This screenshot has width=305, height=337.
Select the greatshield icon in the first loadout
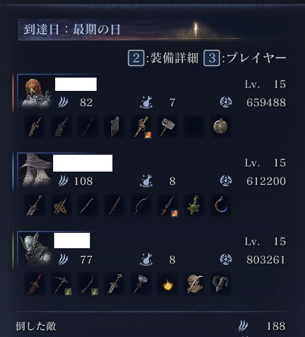[114, 126]
